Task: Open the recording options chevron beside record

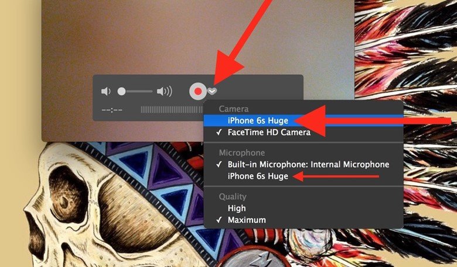Action: [213, 91]
